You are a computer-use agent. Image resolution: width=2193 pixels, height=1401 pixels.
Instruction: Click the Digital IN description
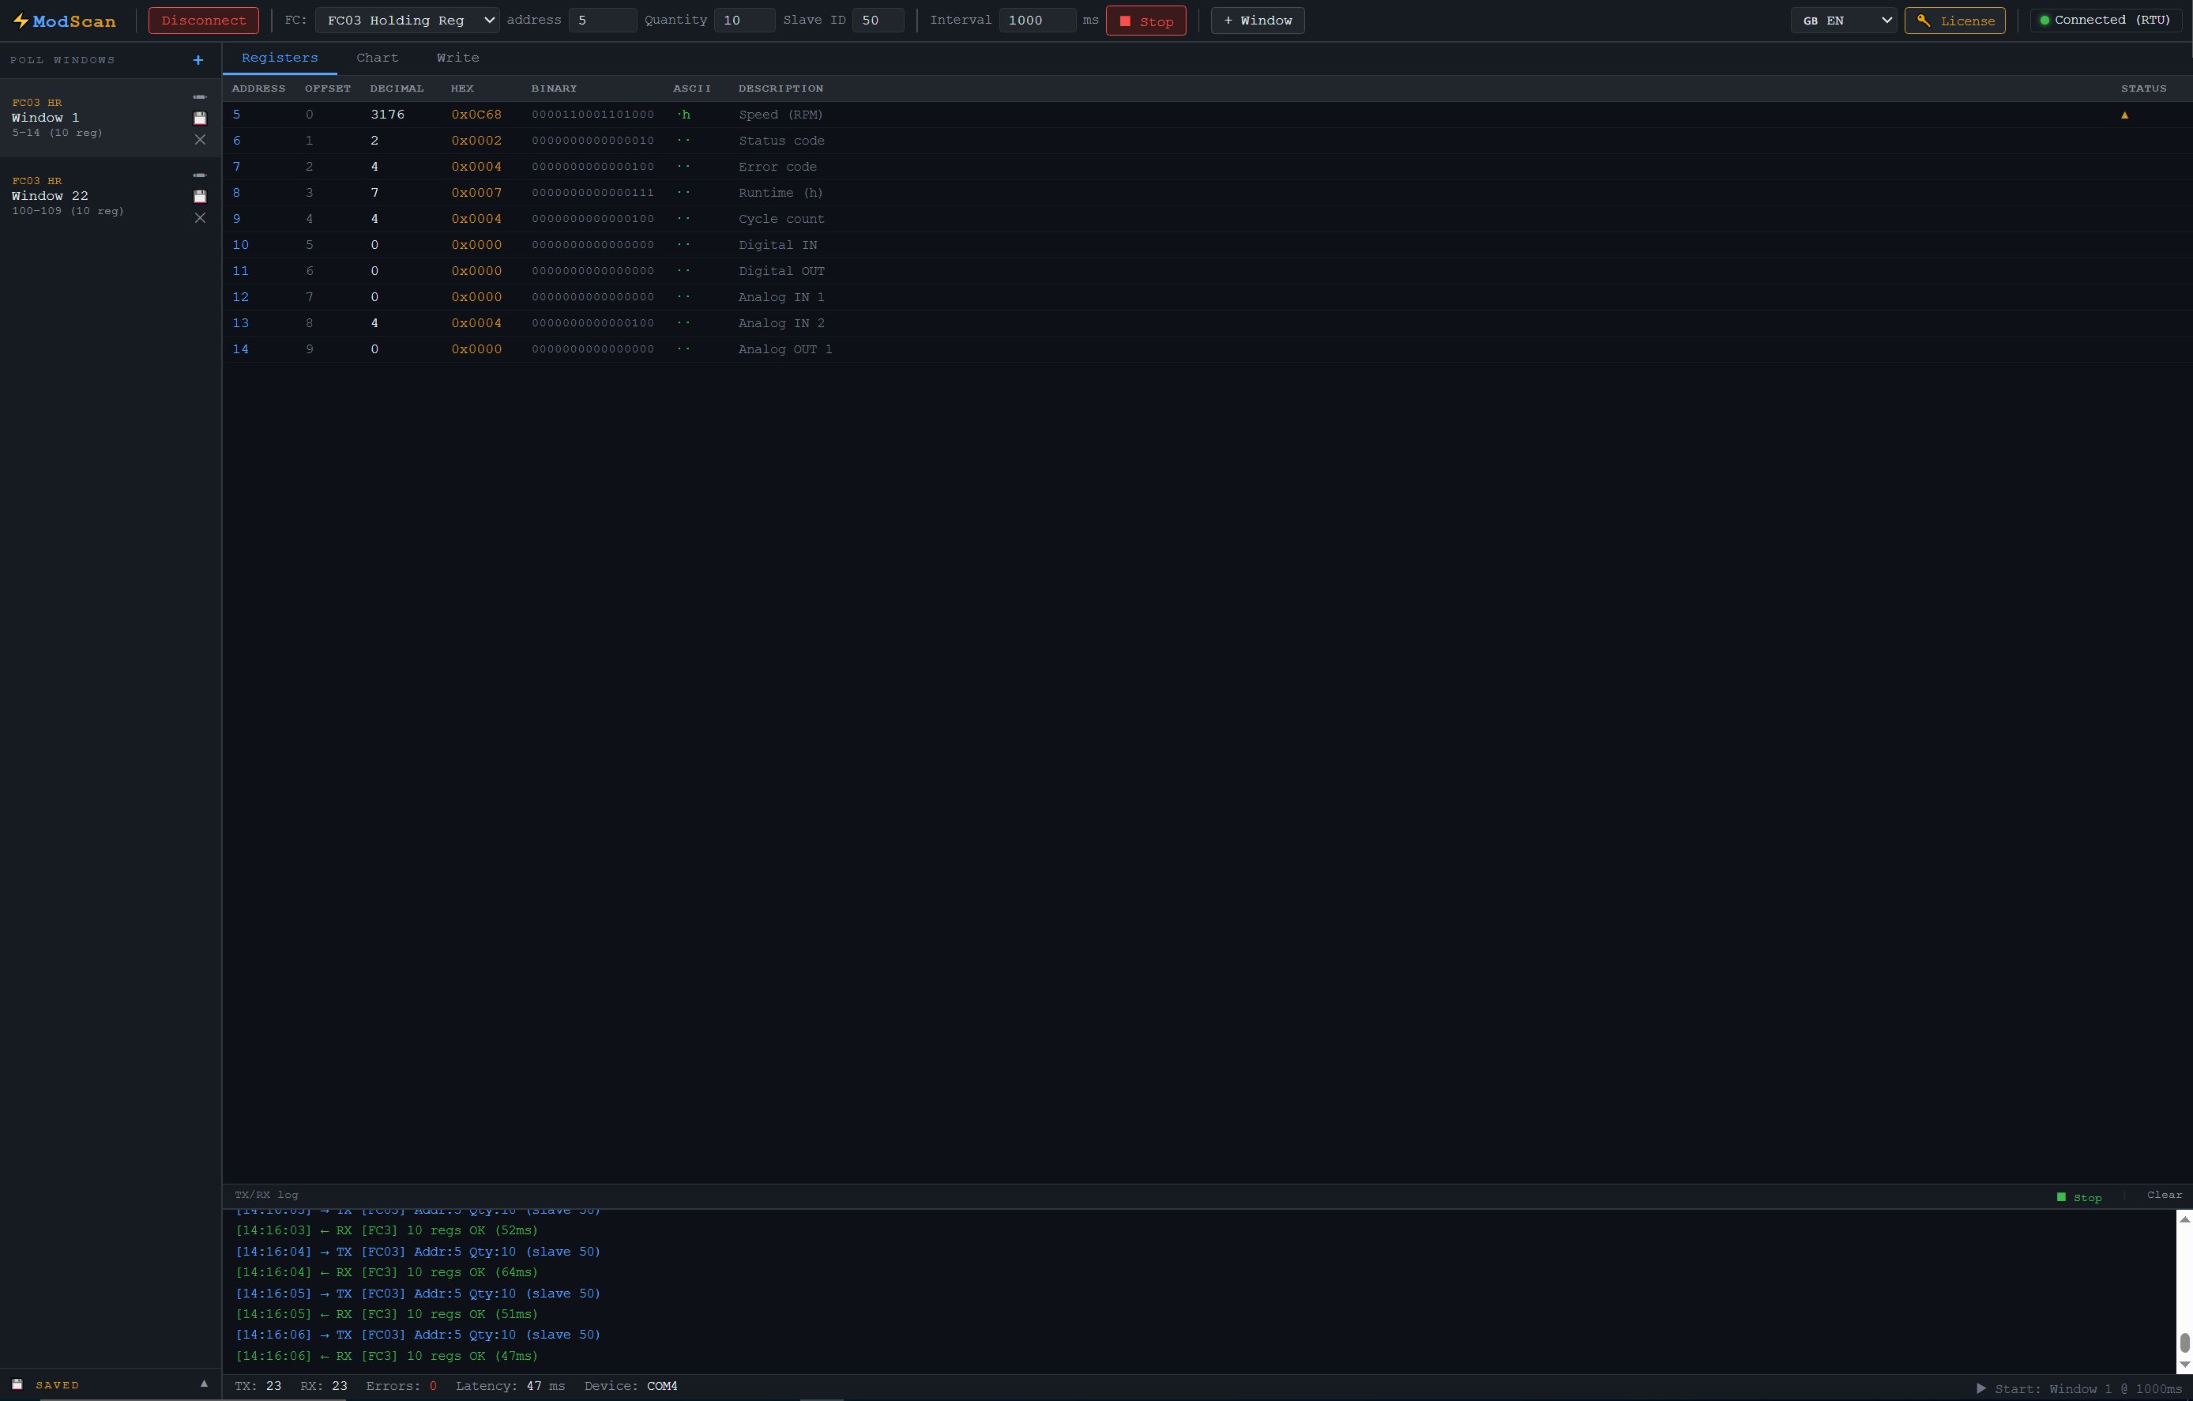778,245
